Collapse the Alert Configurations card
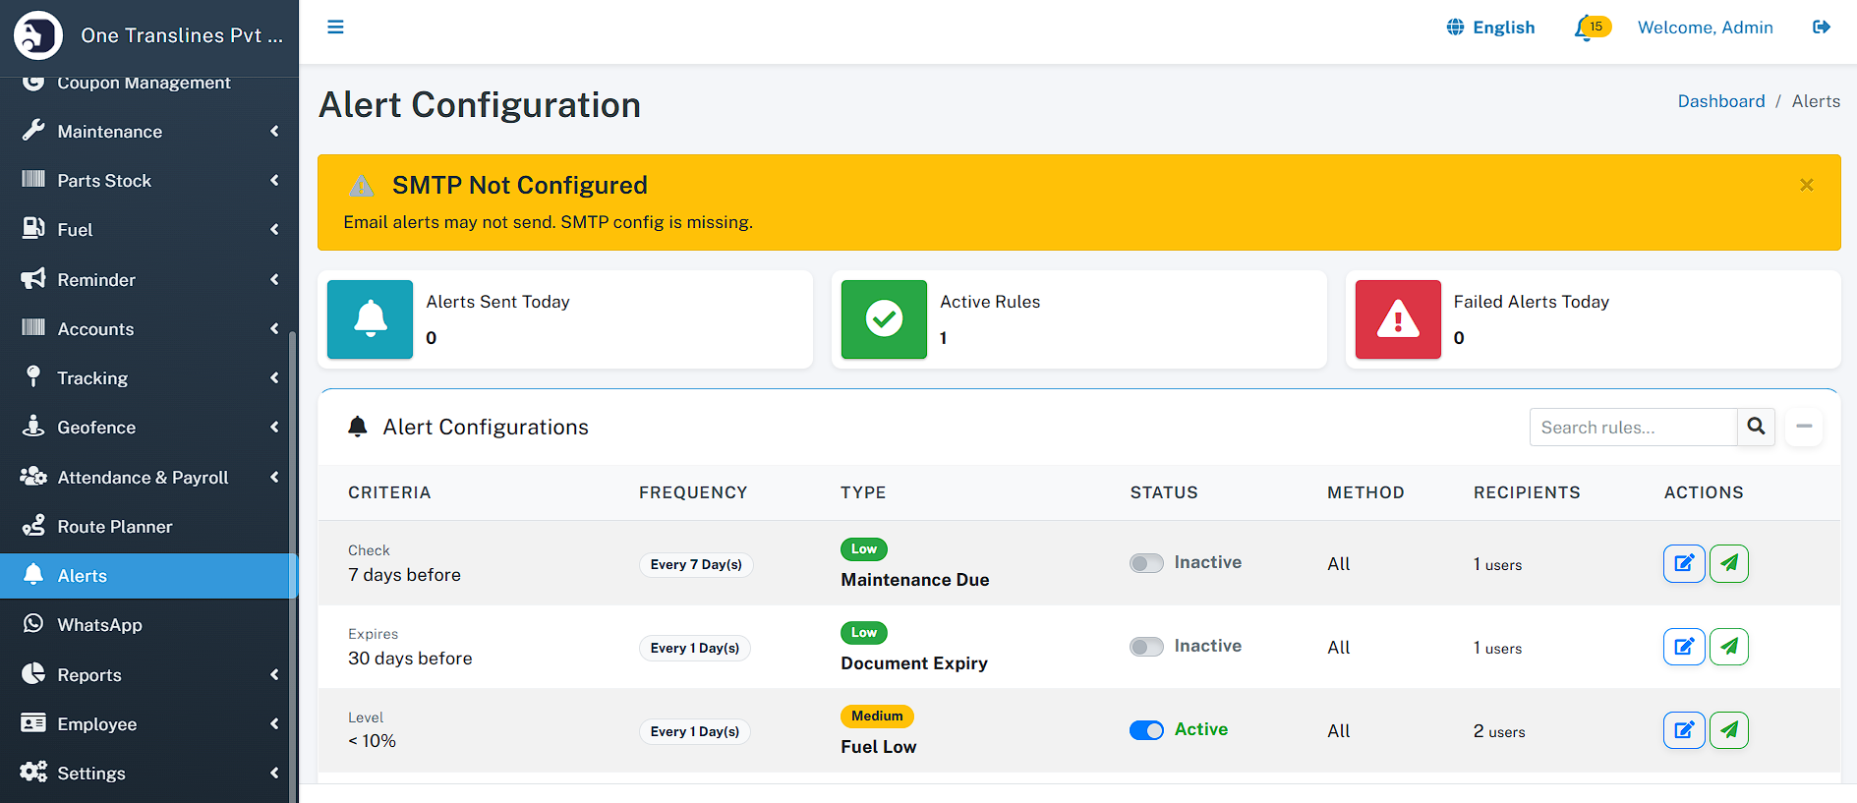 click(1804, 427)
